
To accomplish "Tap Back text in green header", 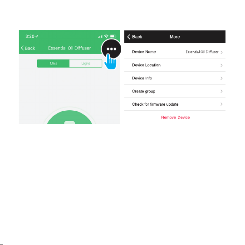I will (30, 48).
